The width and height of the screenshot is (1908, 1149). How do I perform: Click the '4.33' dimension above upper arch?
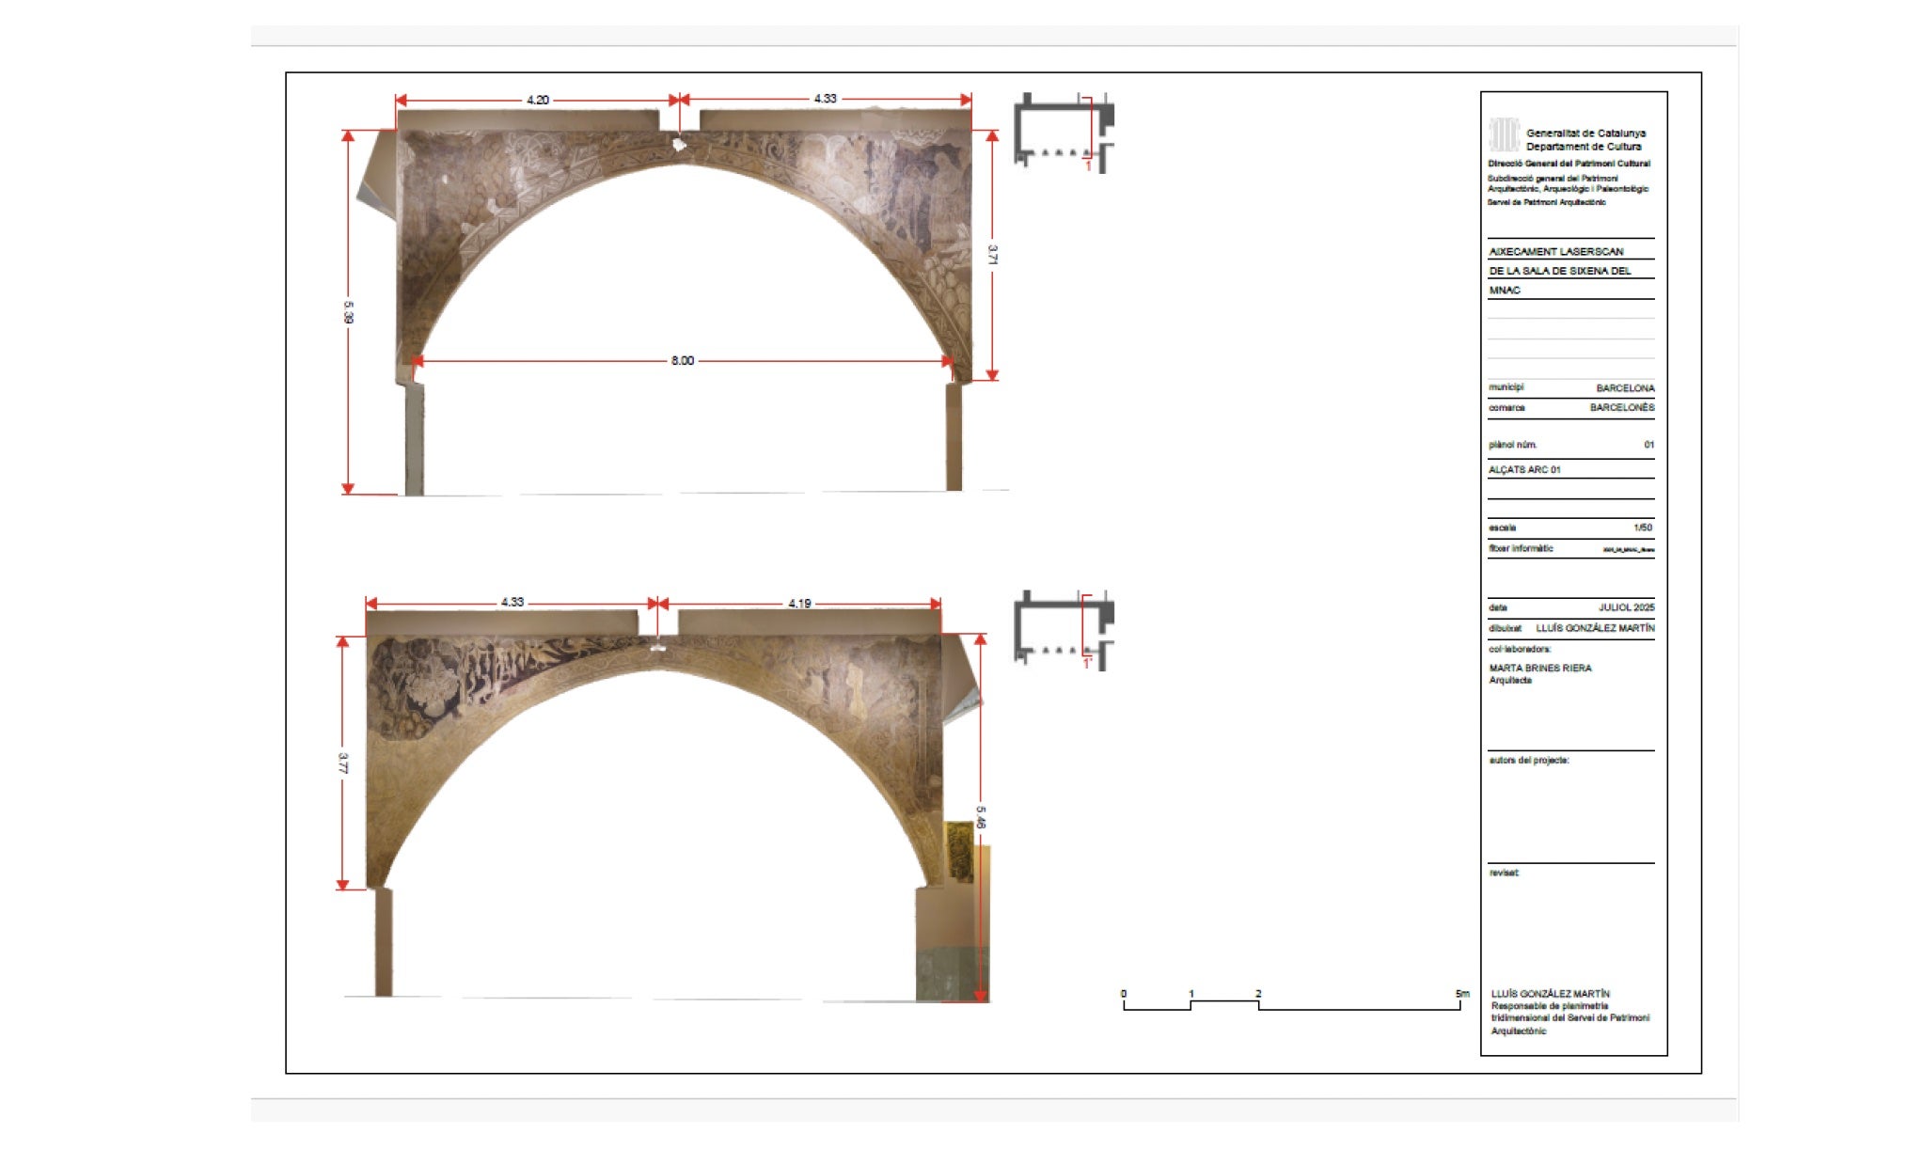[x=825, y=99]
